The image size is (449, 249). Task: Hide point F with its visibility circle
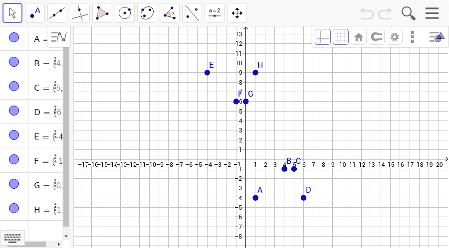[x=14, y=159]
